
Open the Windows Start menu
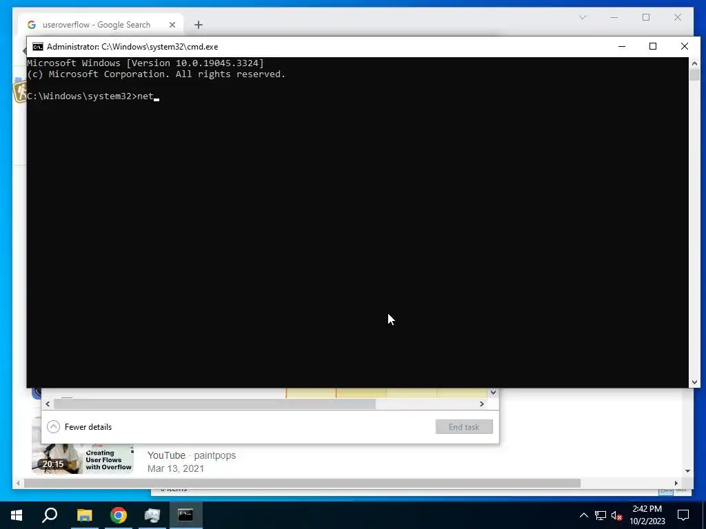pos(17,515)
